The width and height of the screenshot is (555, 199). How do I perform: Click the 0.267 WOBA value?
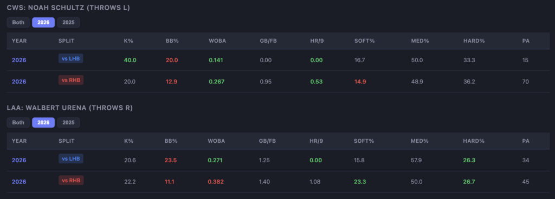pyautogui.click(x=216, y=82)
